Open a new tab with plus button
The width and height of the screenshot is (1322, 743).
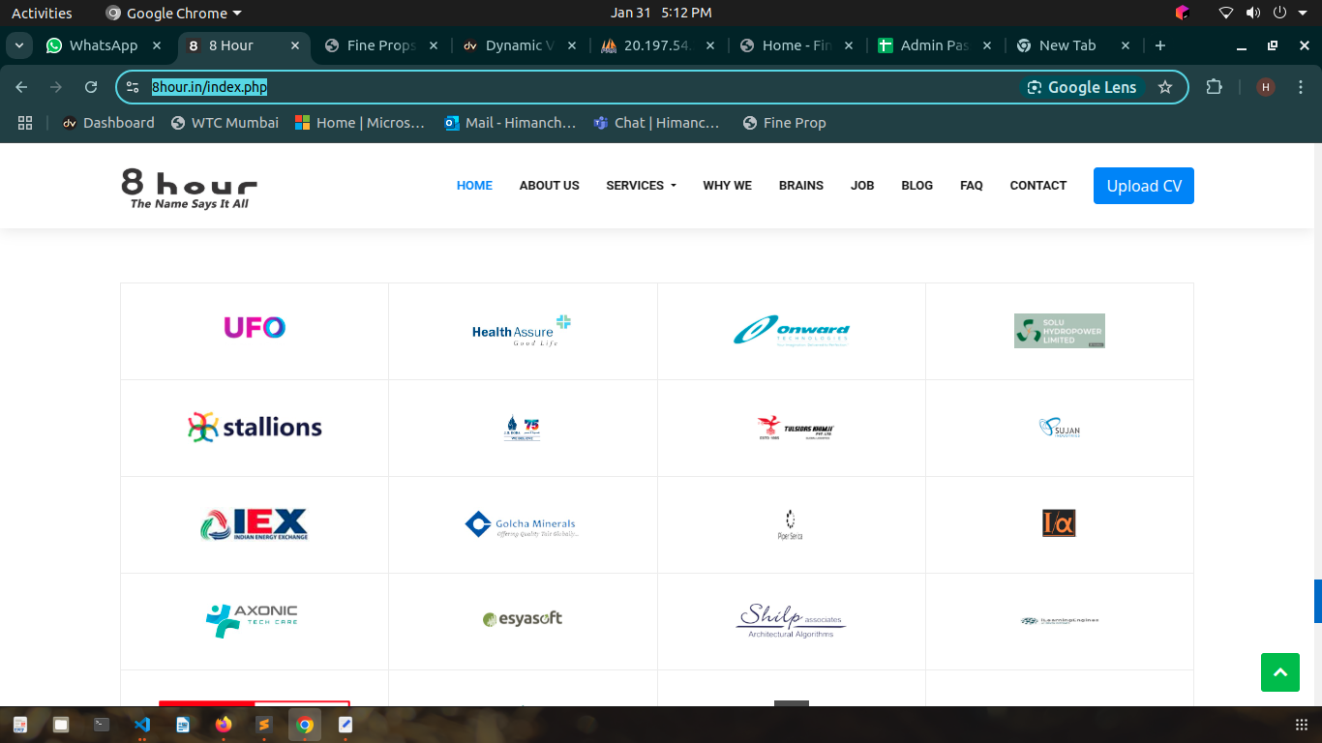click(x=1160, y=45)
